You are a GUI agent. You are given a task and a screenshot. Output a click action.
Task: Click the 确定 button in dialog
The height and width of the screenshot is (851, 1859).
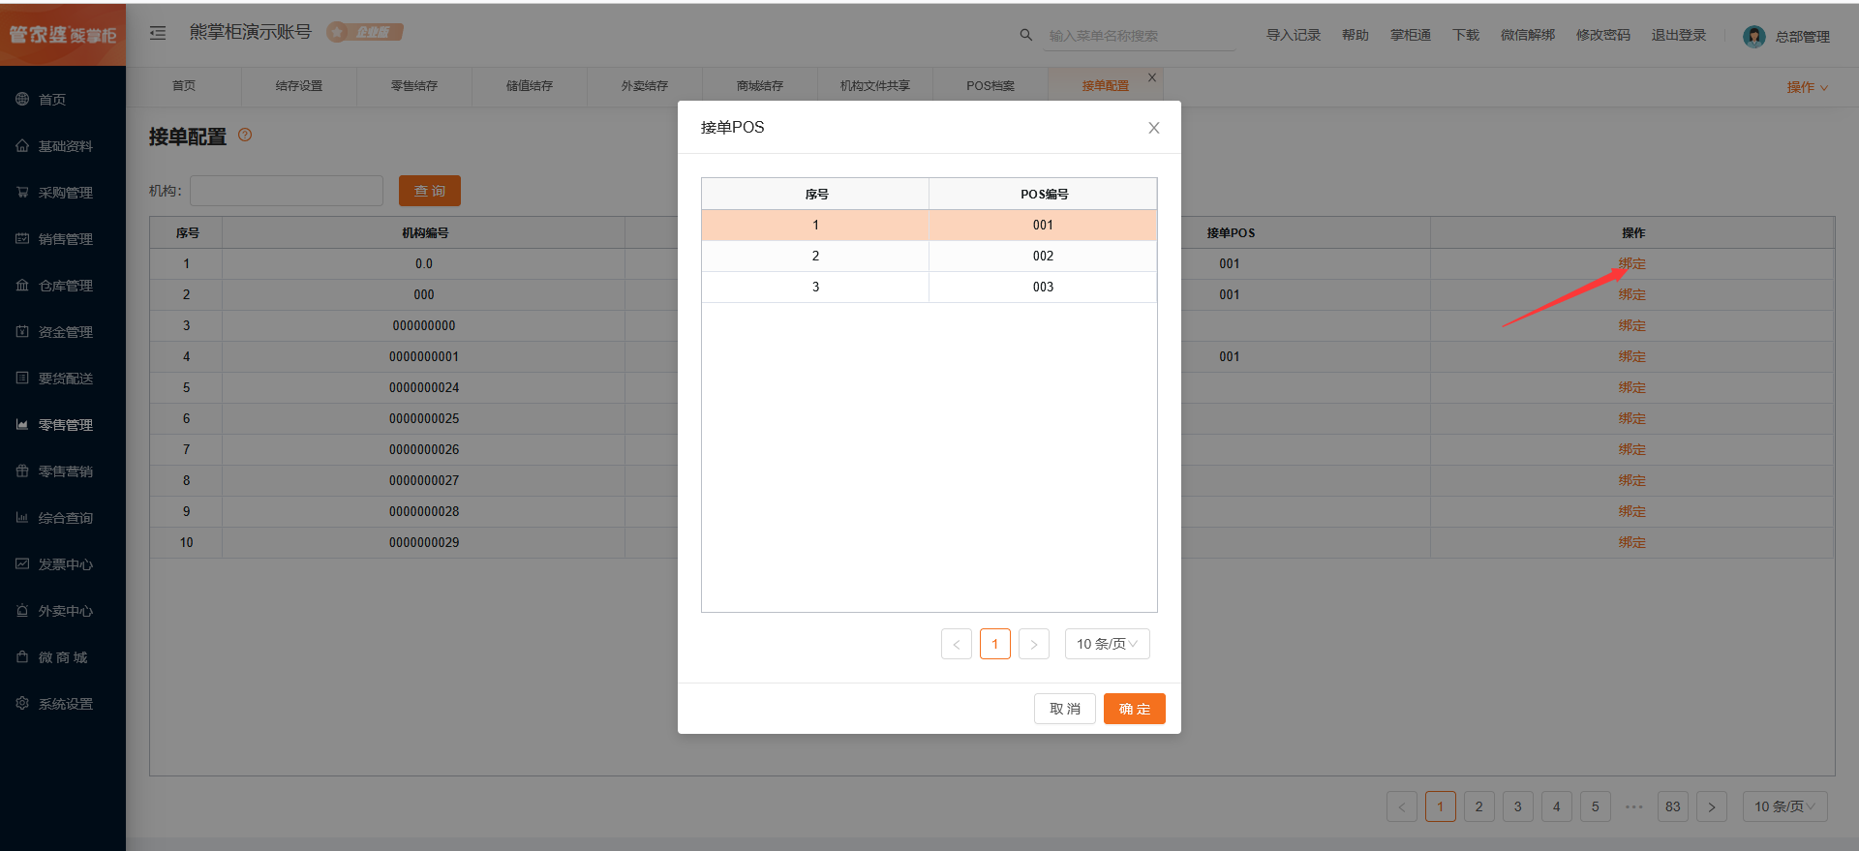coord(1134,709)
